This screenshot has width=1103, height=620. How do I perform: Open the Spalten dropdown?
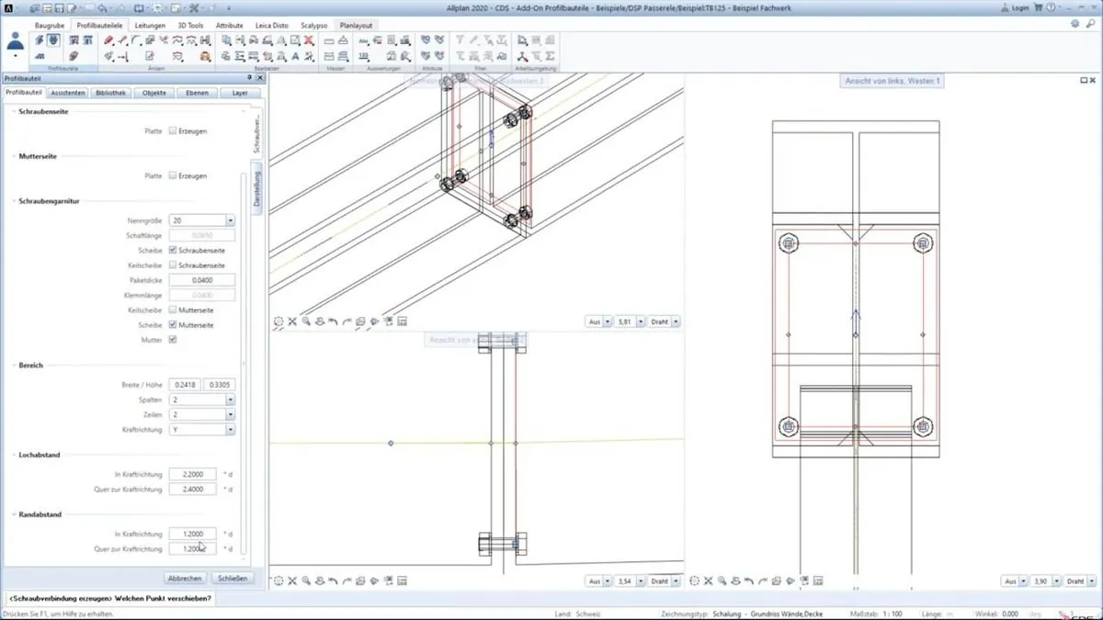tap(230, 400)
